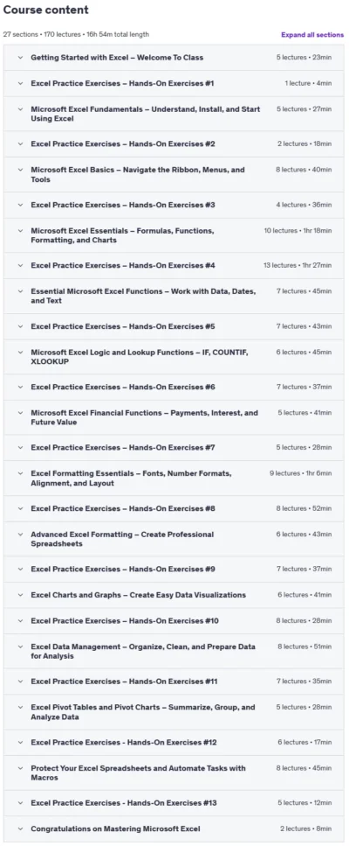Click chevron for Microsoft Excel Financial Functions
Image resolution: width=349 pixels, height=846 pixels.
[20, 413]
